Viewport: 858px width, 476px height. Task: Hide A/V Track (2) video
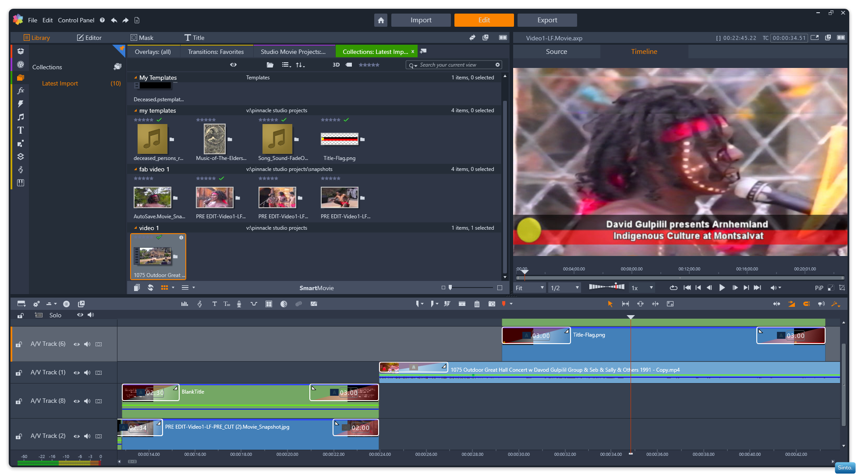pos(77,437)
